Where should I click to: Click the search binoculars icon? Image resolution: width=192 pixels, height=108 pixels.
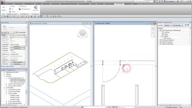(154, 1)
